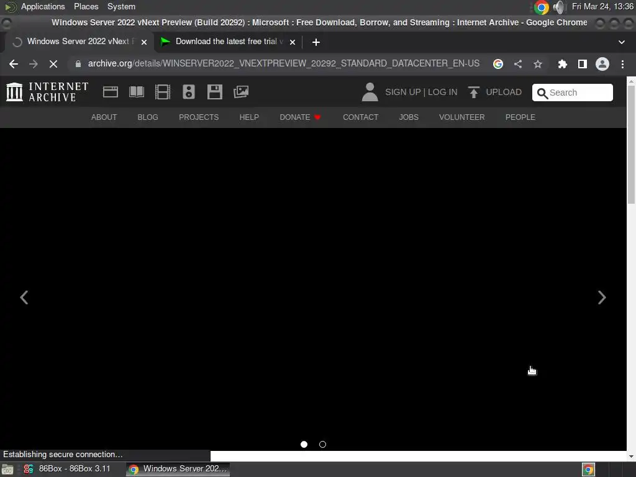
Task: Click the show desktop icon in bottom panel
Action: click(x=7, y=470)
